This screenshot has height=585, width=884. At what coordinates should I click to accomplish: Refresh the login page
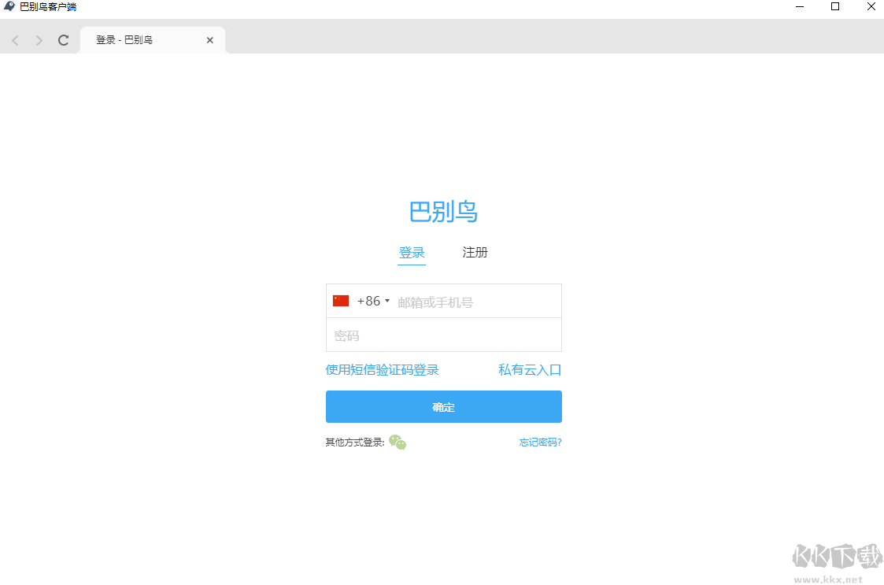pos(63,39)
